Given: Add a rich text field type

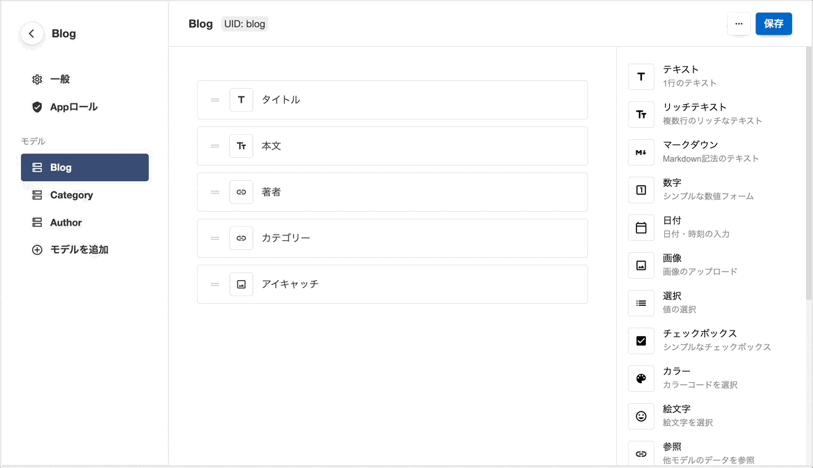Looking at the screenshot, I should point(641,115).
